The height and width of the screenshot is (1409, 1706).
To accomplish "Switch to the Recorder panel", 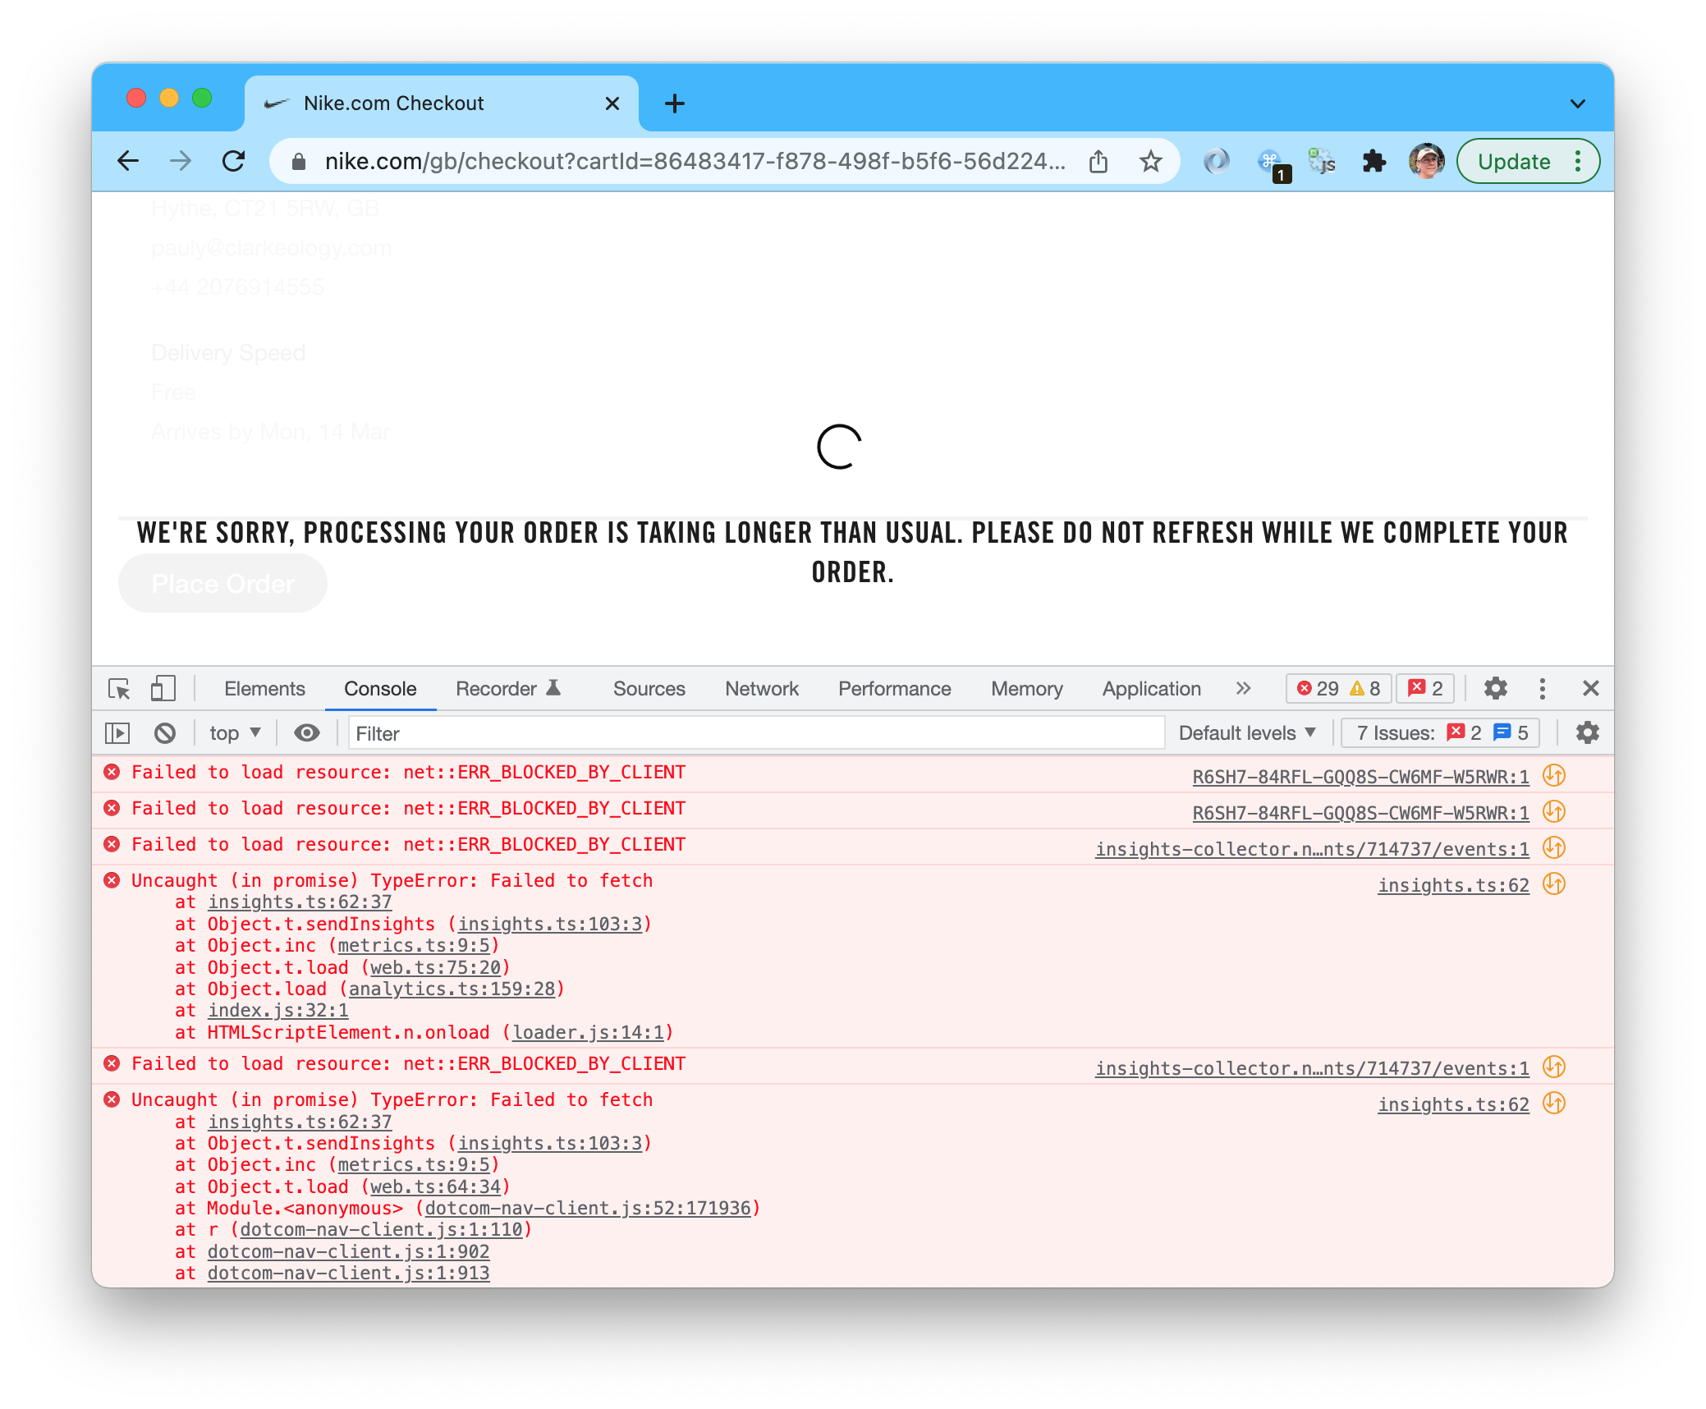I will [508, 689].
